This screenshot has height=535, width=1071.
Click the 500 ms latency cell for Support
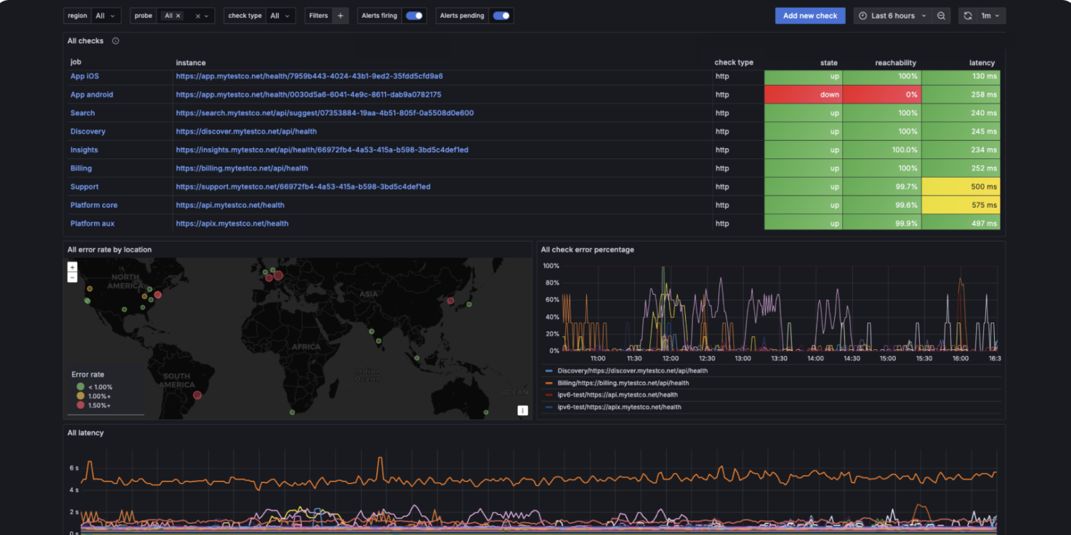tap(960, 186)
